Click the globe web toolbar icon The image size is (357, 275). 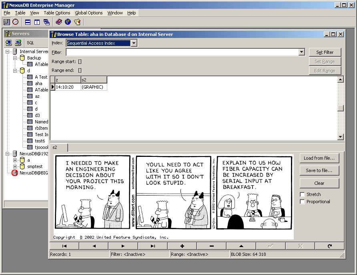click(68, 22)
